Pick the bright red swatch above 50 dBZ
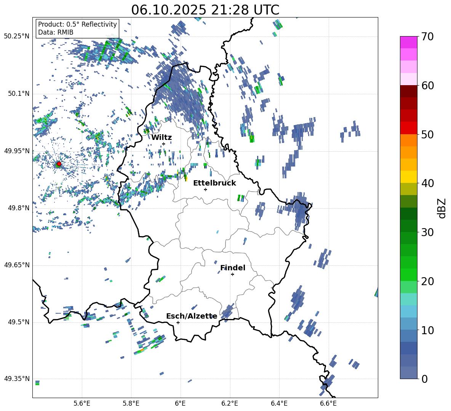451x411 pixels. click(409, 128)
